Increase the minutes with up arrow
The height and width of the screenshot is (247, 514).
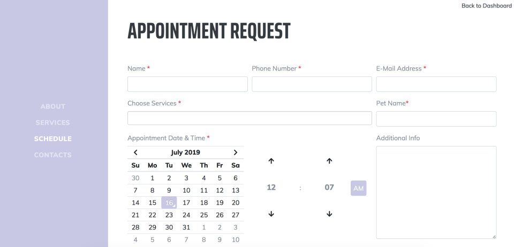pyautogui.click(x=329, y=160)
